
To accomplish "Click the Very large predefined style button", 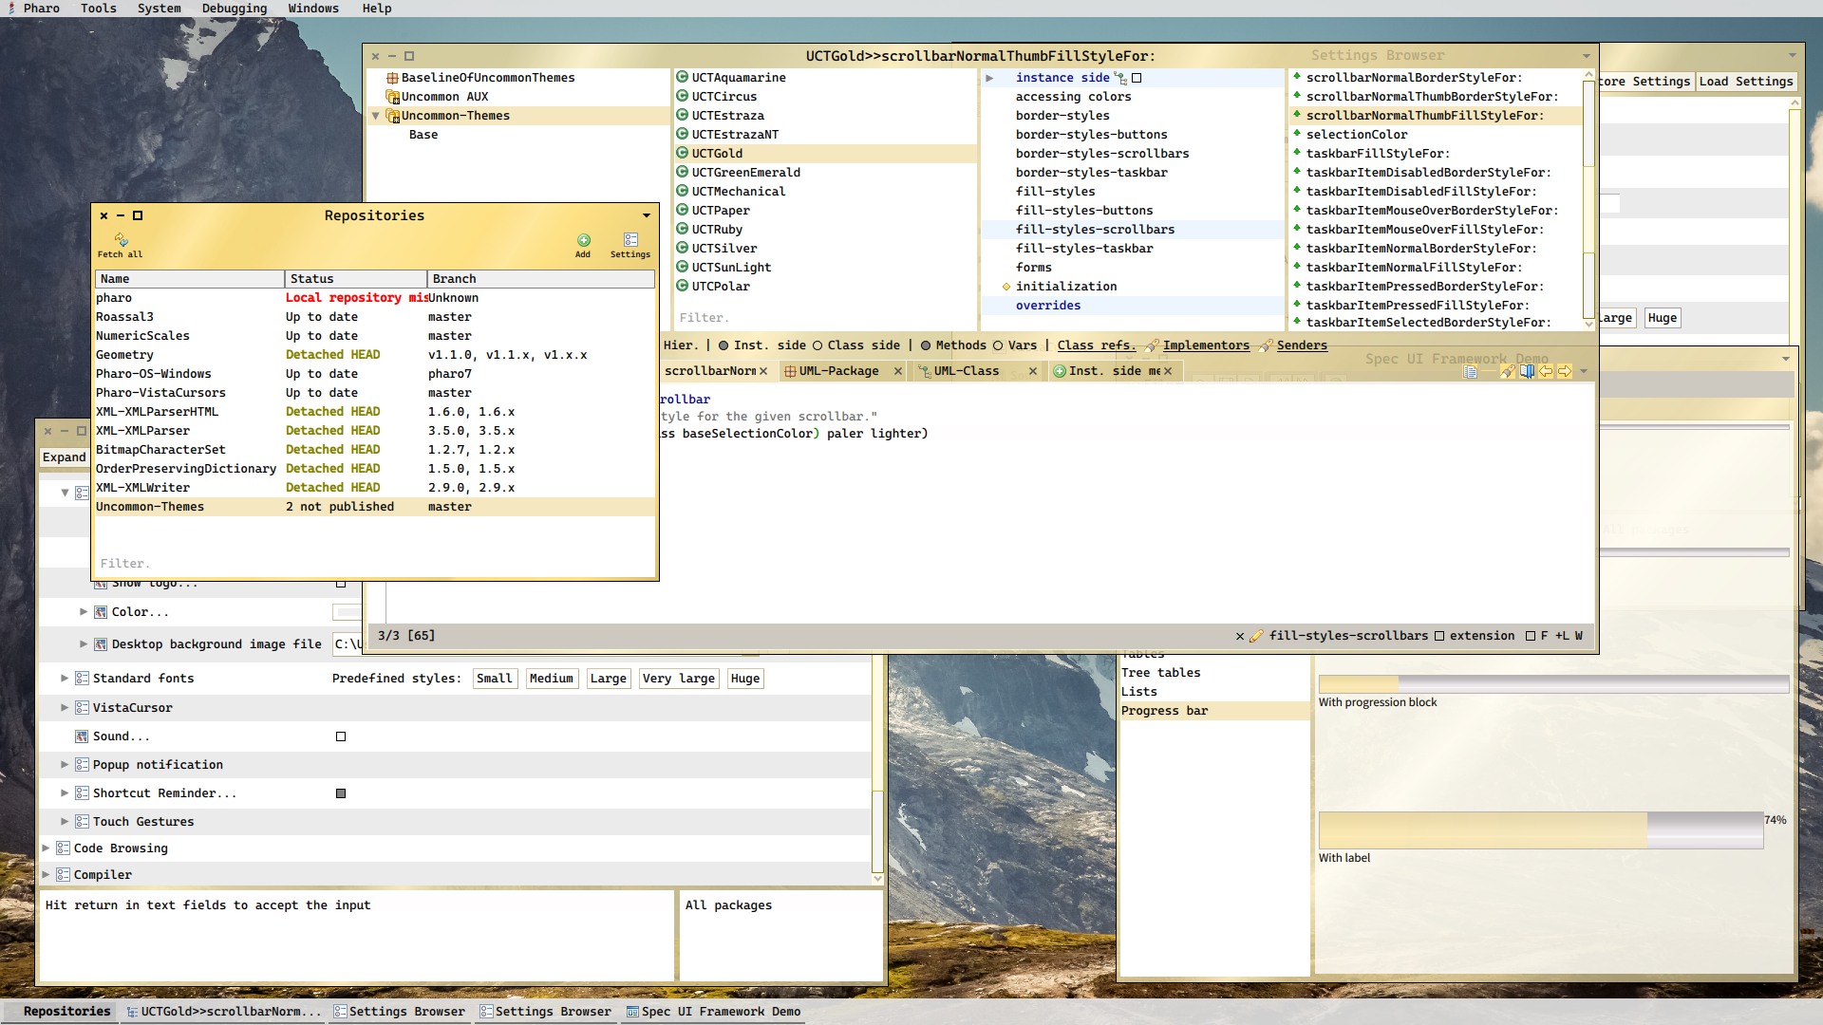I will click(678, 679).
